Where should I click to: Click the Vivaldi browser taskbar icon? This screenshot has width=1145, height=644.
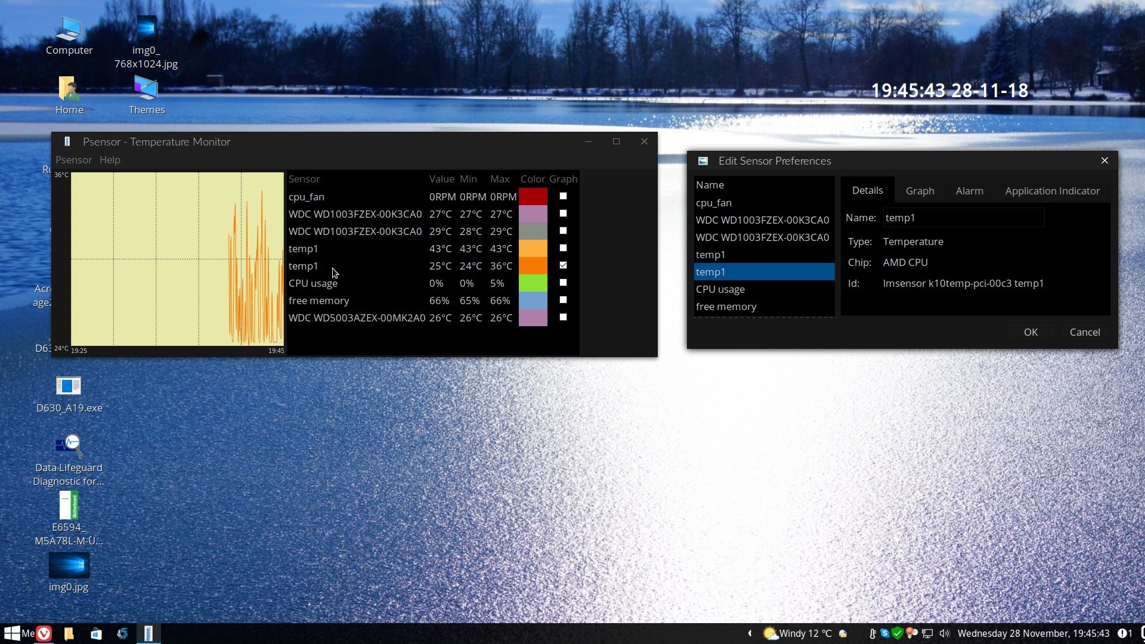coord(44,633)
